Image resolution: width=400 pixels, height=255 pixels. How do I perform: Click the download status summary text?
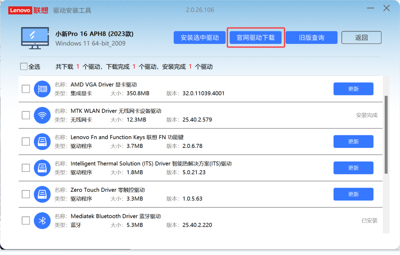tap(134, 67)
